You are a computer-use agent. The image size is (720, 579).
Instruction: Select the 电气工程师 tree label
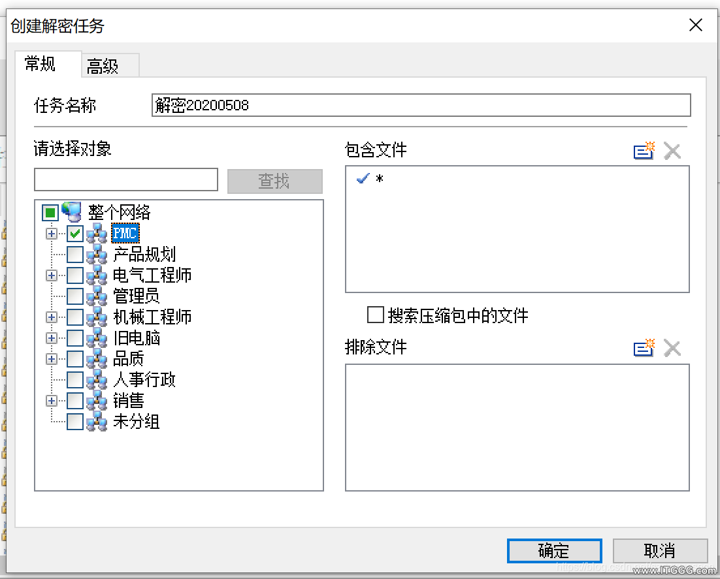coord(152,275)
